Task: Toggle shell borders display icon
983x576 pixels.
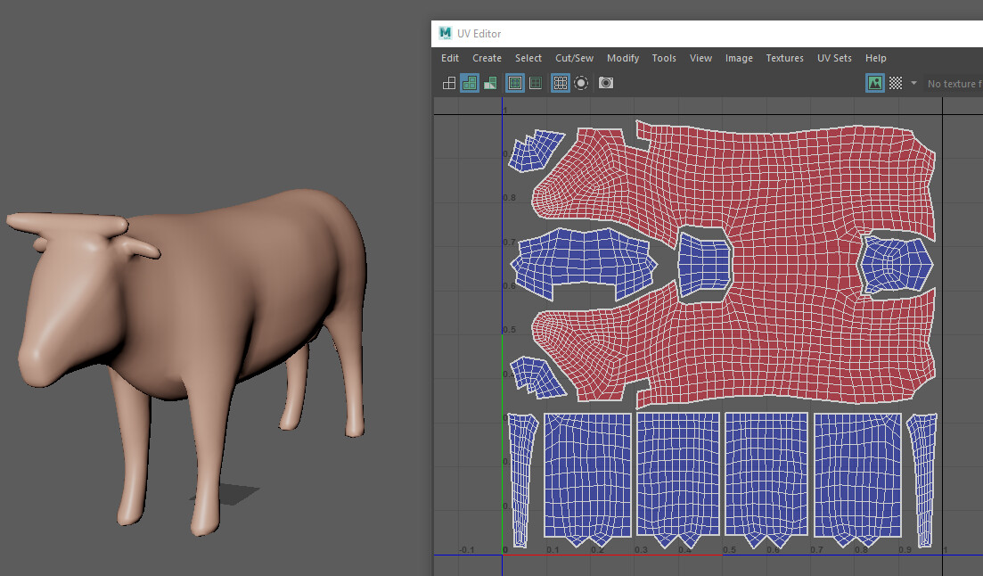Action: pos(536,83)
